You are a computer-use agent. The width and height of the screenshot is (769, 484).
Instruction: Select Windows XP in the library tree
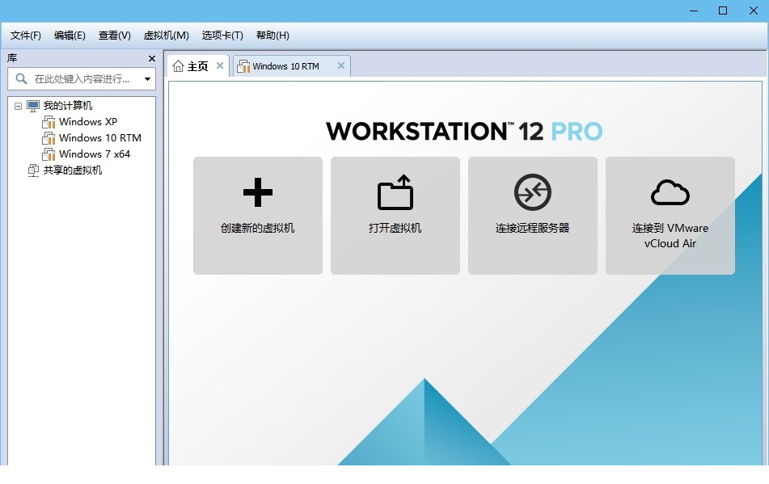pos(88,121)
